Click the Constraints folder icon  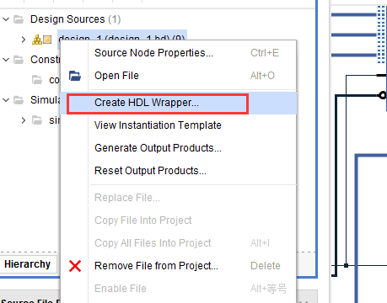click(x=19, y=60)
